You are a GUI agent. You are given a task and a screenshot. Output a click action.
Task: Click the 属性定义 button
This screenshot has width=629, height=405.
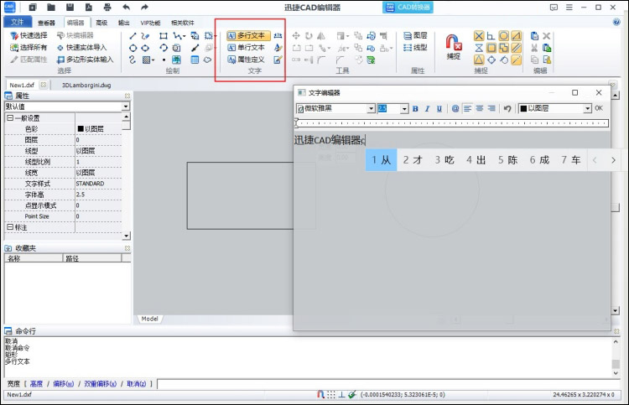coord(247,60)
